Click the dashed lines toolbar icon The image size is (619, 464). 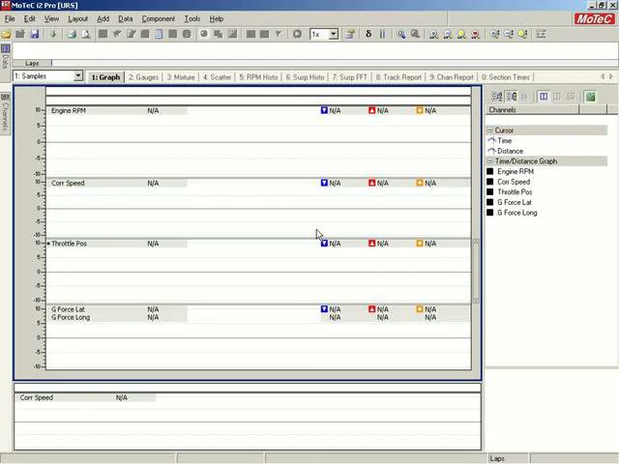[x=541, y=35]
